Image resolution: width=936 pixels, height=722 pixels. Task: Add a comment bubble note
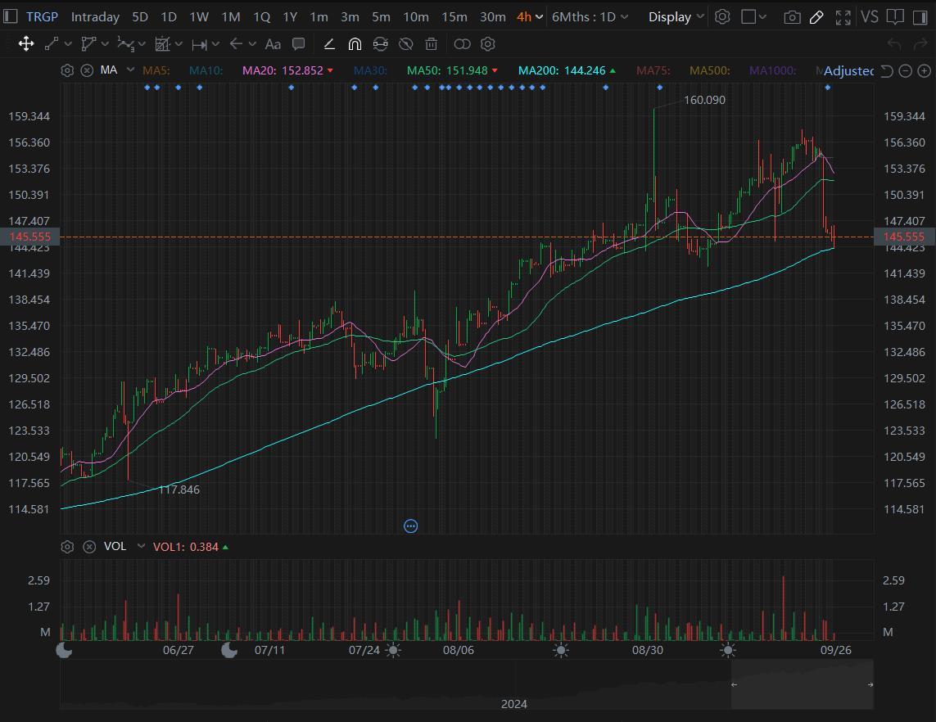(x=298, y=43)
